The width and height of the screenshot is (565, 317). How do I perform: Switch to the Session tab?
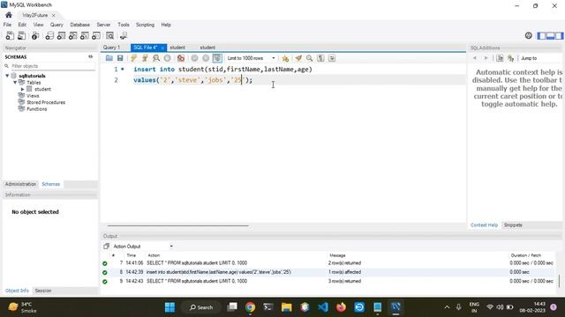[x=43, y=291]
